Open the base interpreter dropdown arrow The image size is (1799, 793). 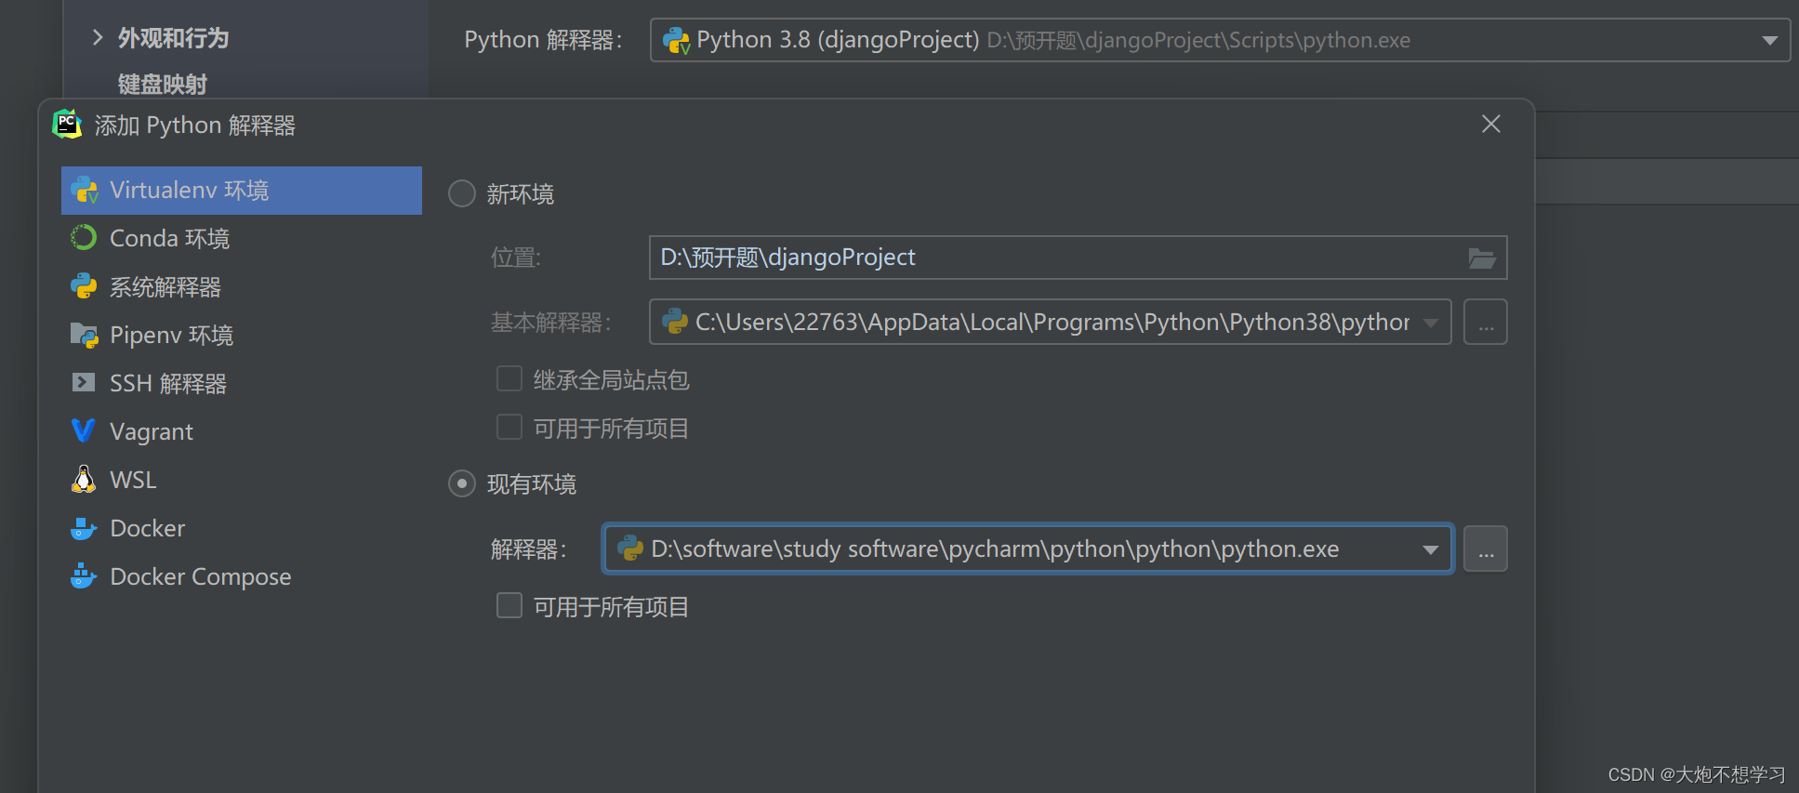(x=1431, y=323)
